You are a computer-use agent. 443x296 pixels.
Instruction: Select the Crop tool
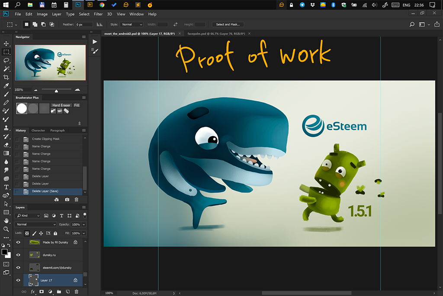click(6, 77)
